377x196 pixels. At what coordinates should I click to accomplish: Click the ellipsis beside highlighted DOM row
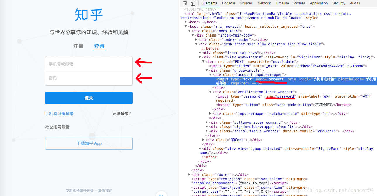click(x=183, y=79)
